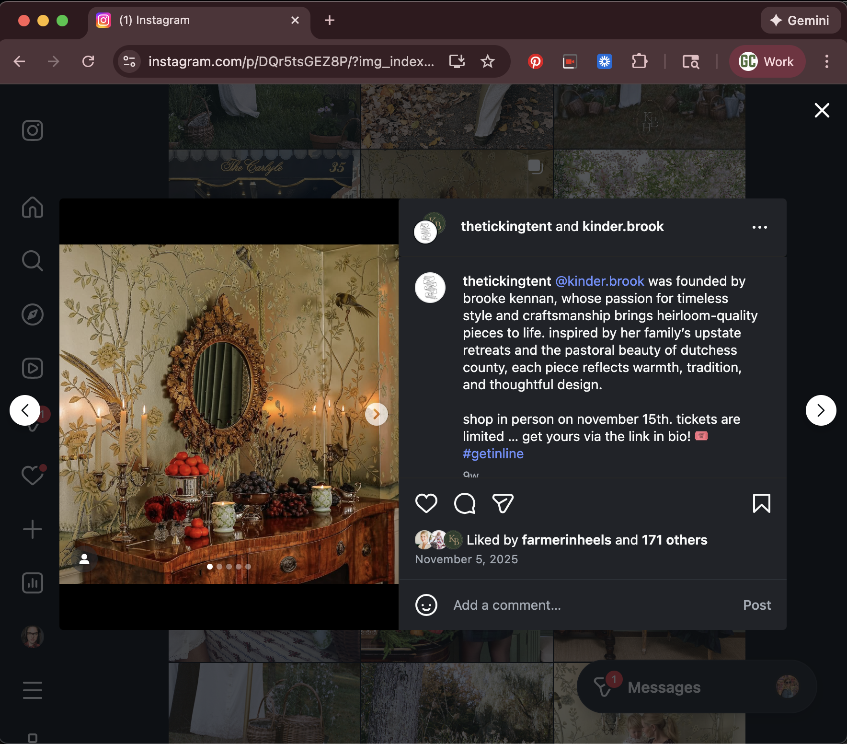Close the post overlay with X
The height and width of the screenshot is (744, 847).
tap(822, 110)
